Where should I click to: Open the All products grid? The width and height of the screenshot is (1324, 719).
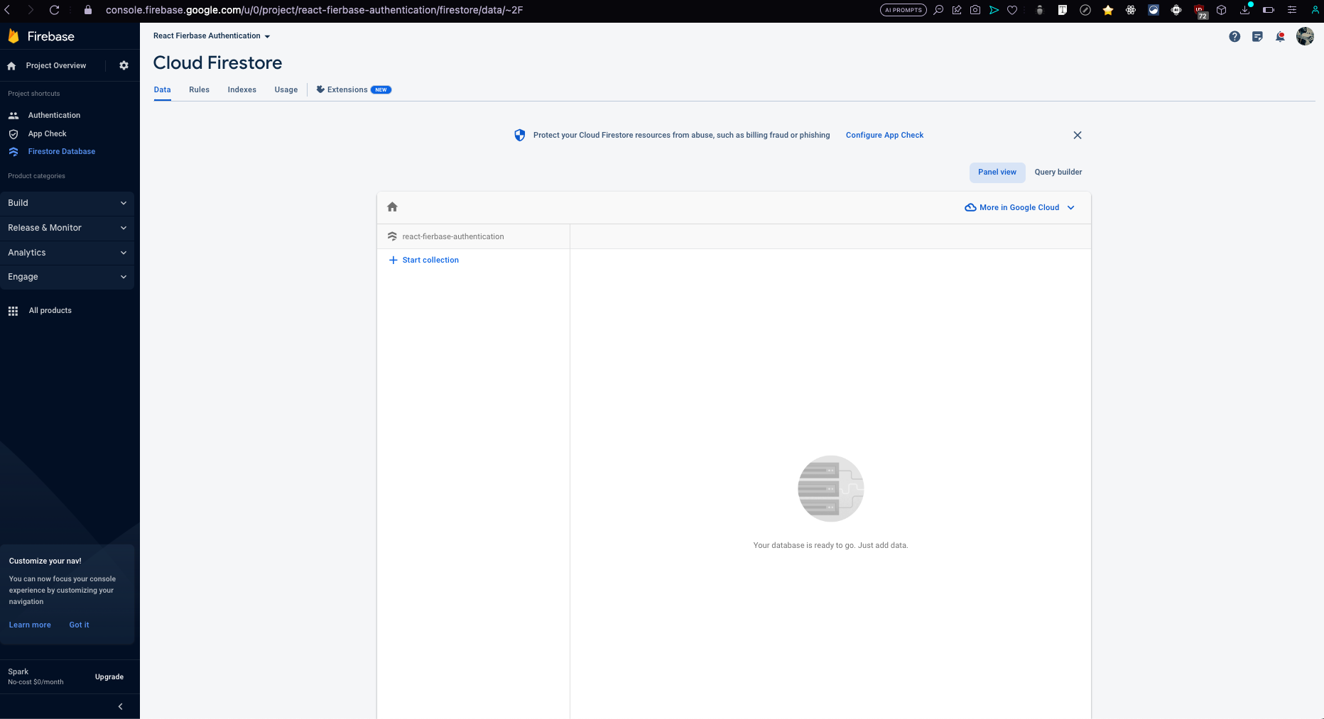coord(50,310)
